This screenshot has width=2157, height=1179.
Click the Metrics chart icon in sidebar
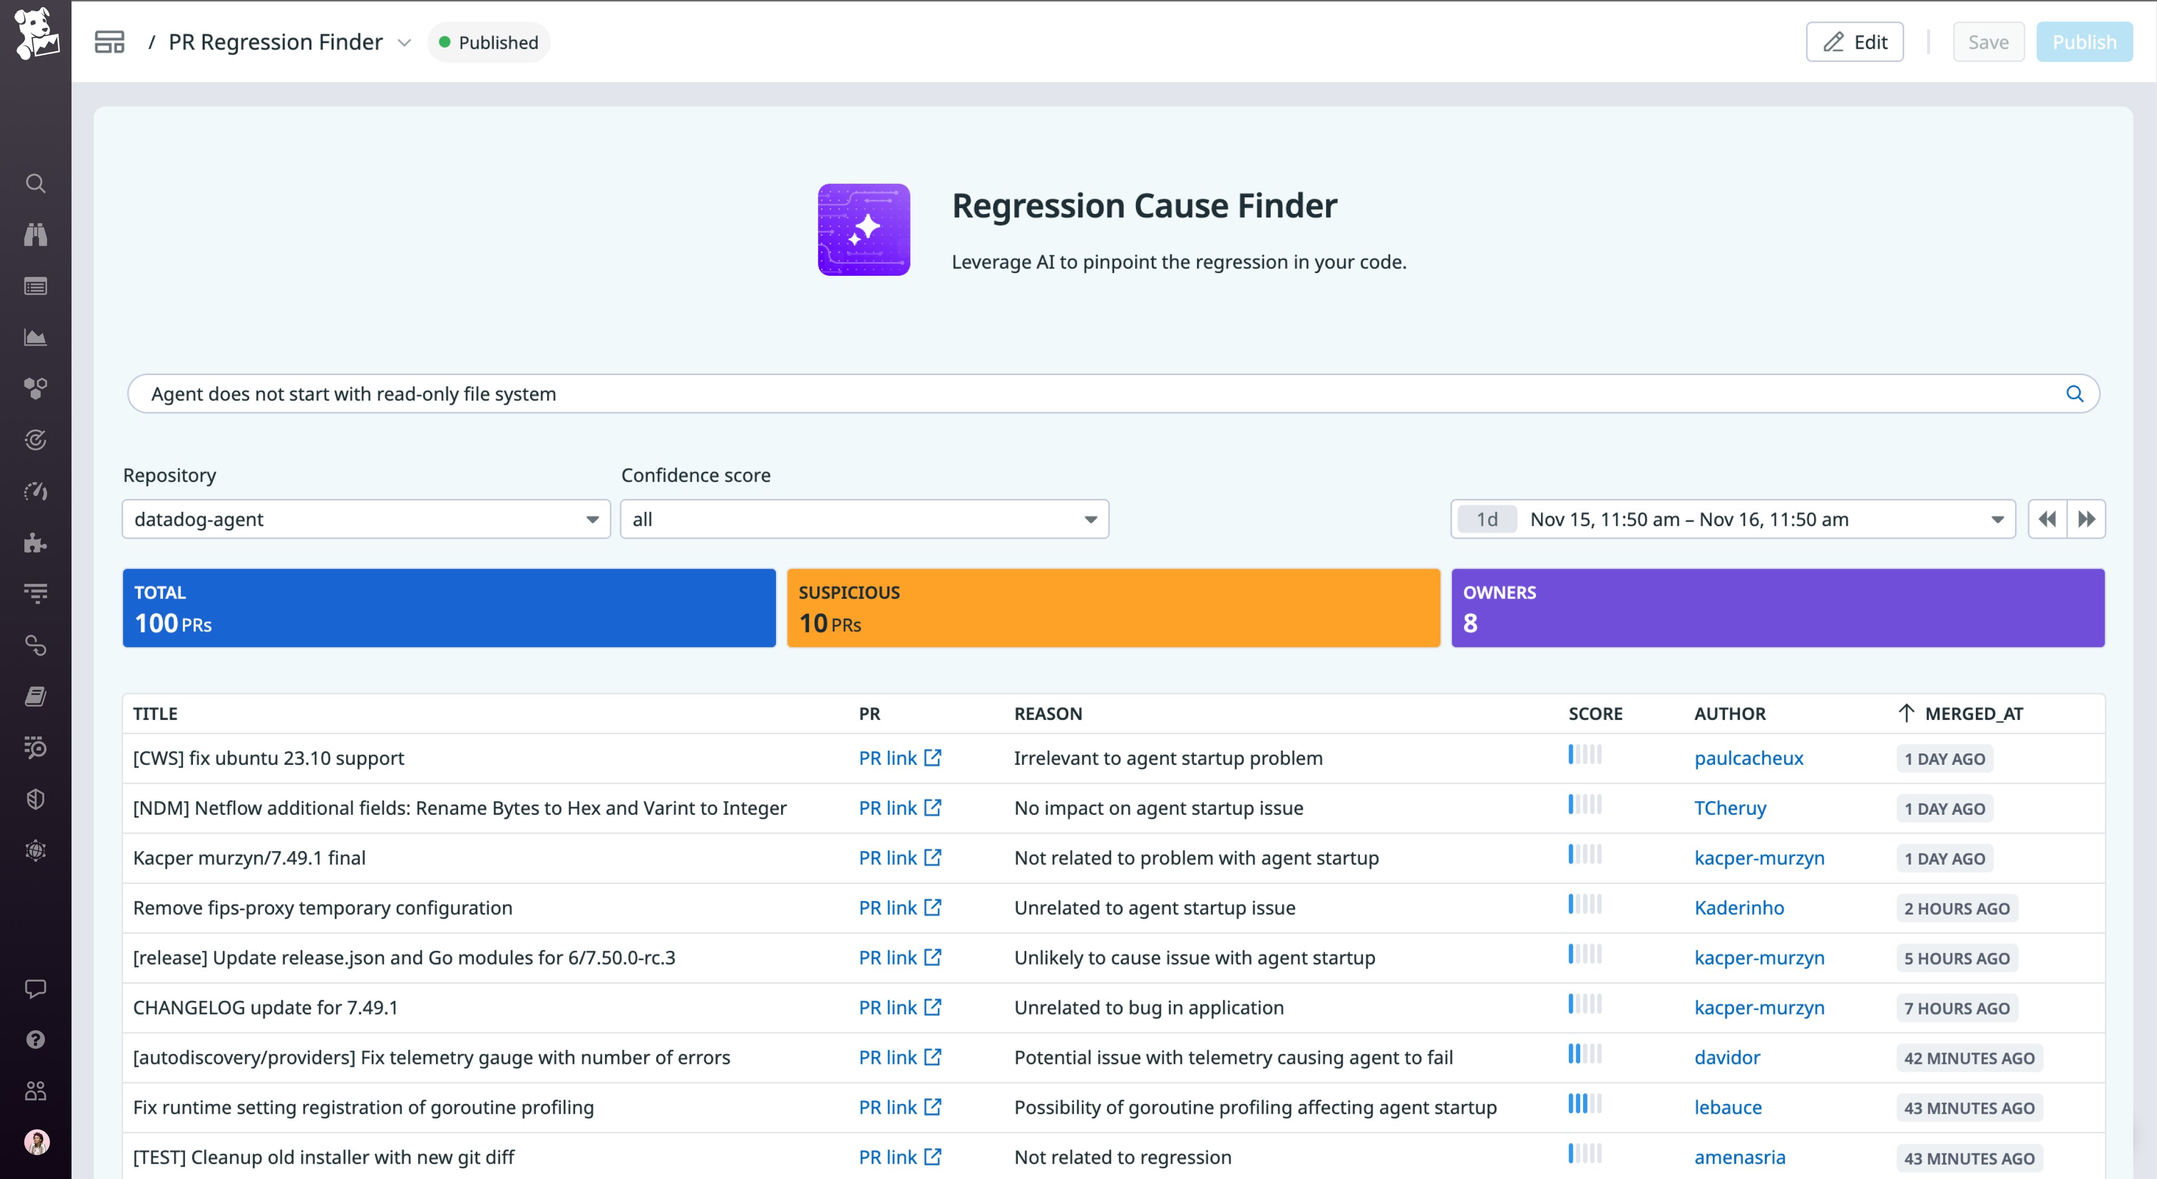[x=35, y=337]
